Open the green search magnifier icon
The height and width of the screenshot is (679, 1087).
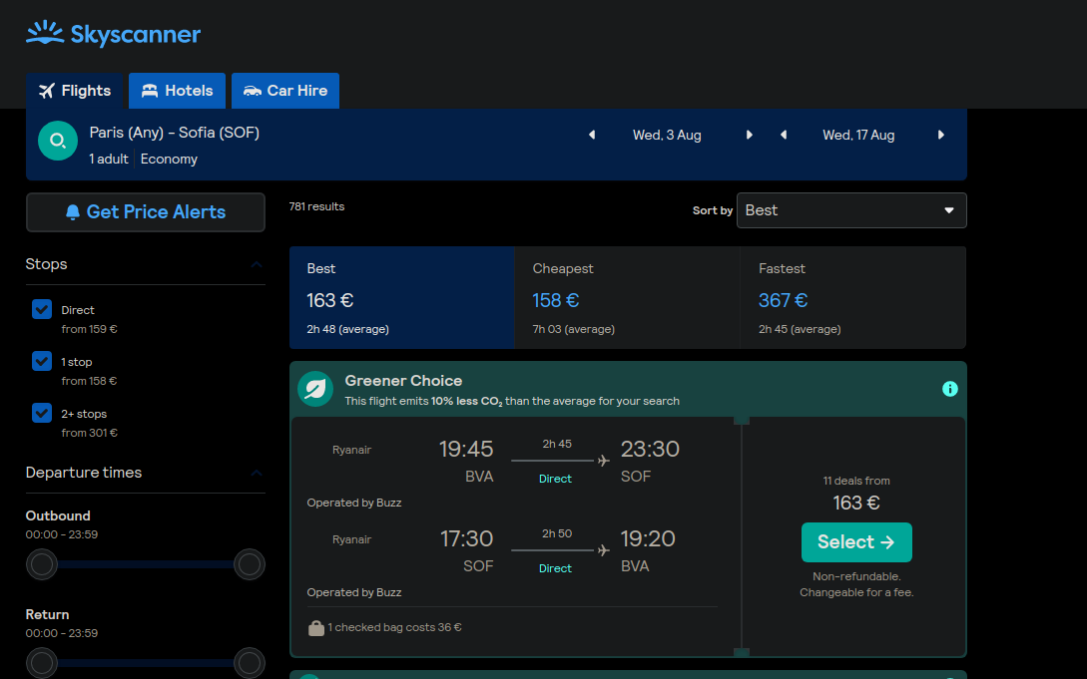(x=58, y=141)
